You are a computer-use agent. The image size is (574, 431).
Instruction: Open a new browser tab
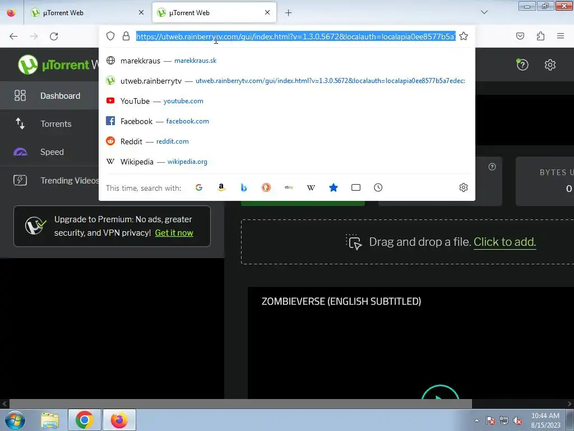(289, 13)
